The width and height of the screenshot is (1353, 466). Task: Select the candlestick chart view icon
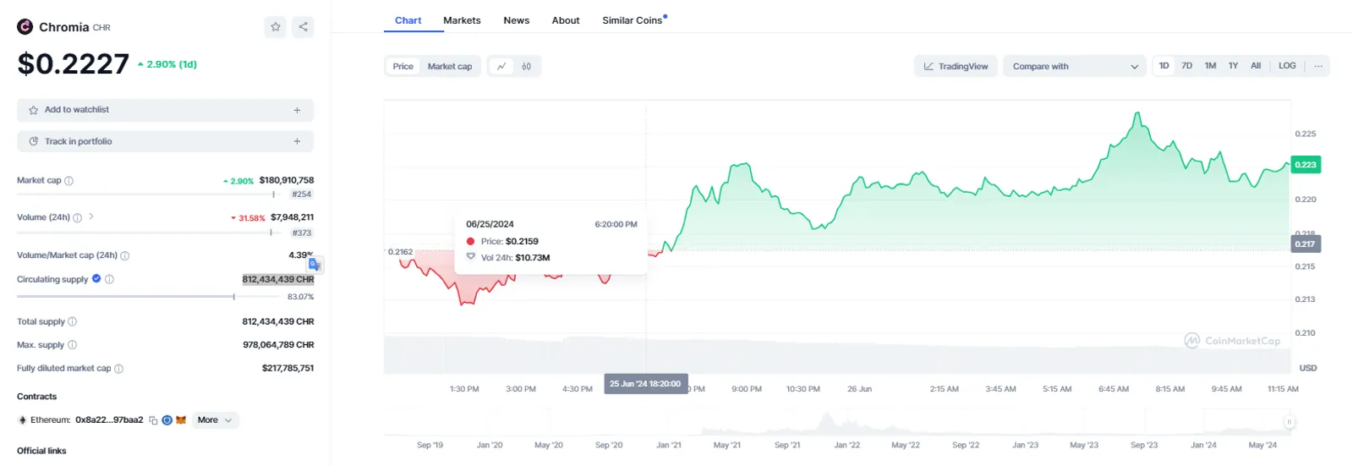[x=526, y=66]
